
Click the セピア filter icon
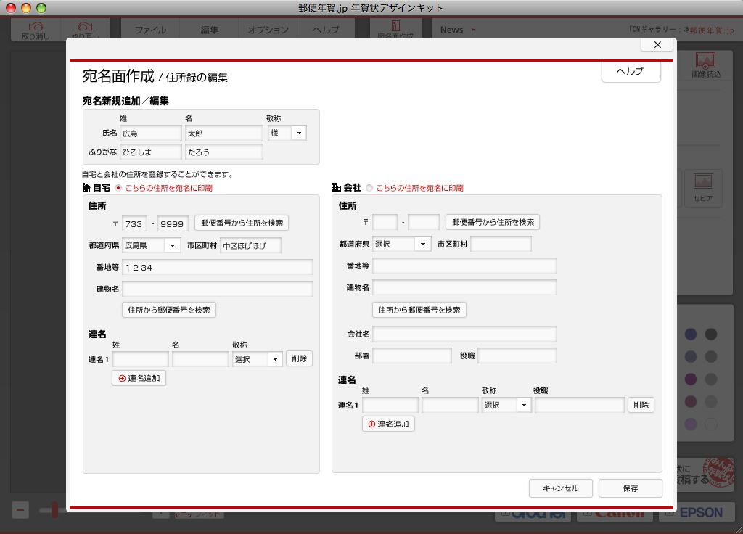(x=702, y=186)
